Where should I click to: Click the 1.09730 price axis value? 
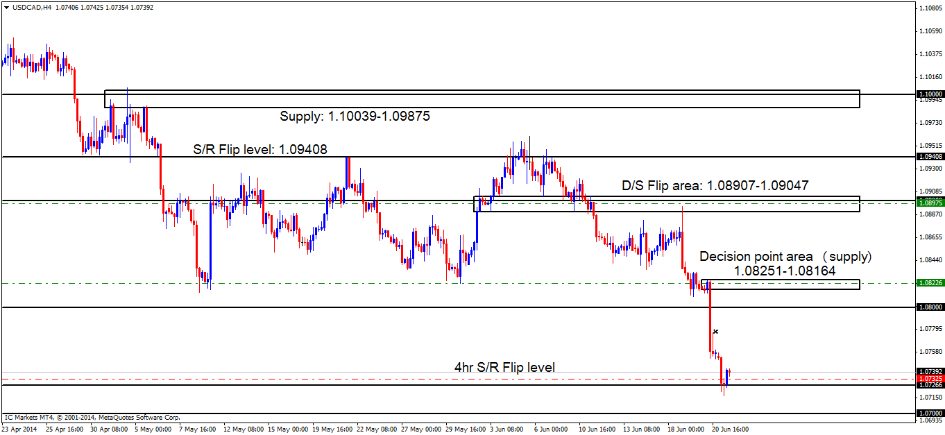click(930, 123)
